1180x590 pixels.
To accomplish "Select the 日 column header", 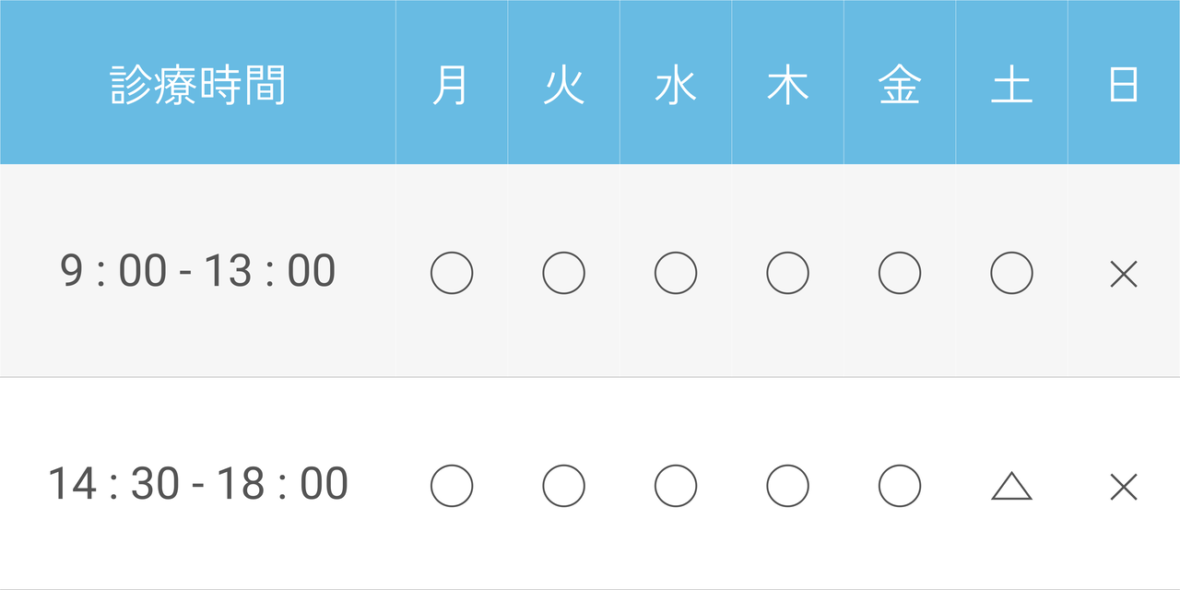I will tap(1124, 85).
